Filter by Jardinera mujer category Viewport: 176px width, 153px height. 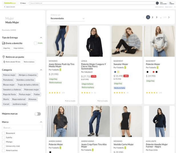click(20, 104)
